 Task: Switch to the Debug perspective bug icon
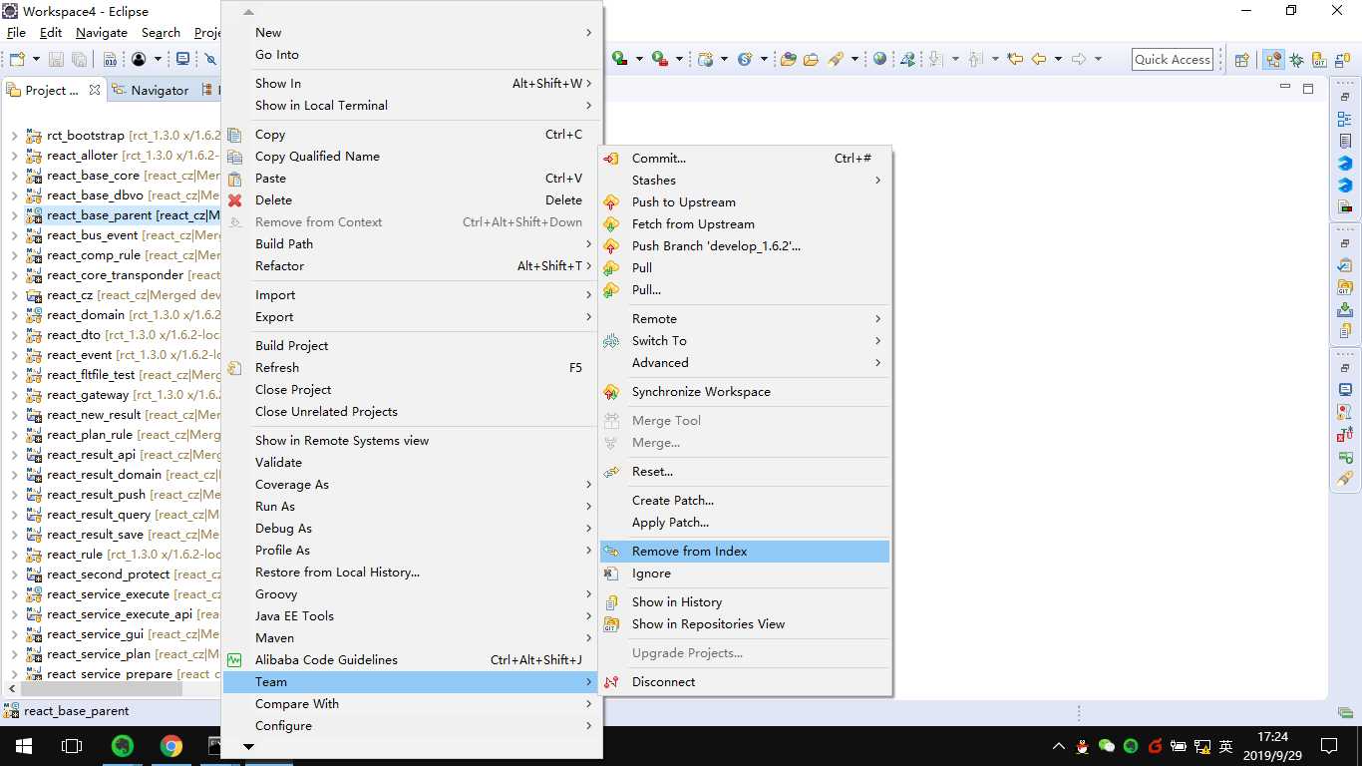[x=1297, y=60]
